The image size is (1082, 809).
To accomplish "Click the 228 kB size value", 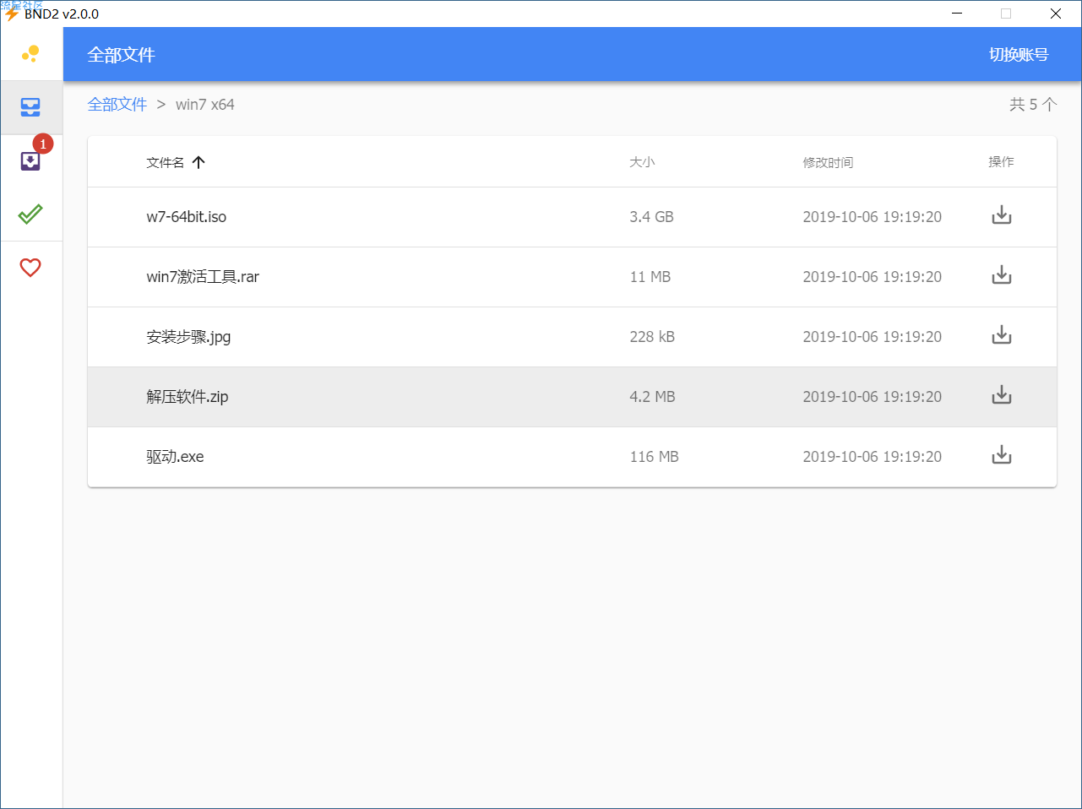I will [x=652, y=337].
